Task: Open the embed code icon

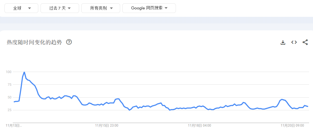Action: pyautogui.click(x=294, y=42)
